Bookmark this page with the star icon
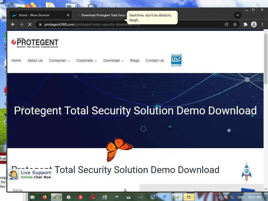Image resolution: width=268 pixels, height=201 pixels. [235, 24]
